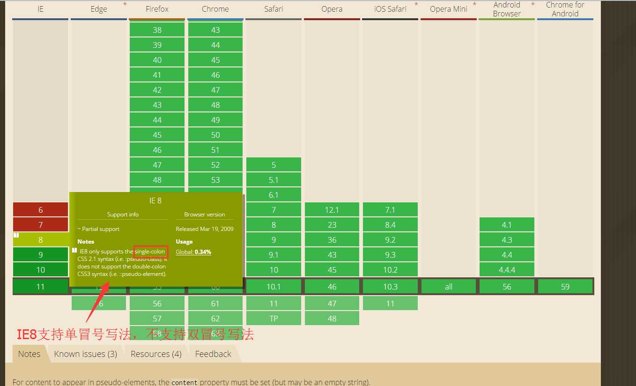Select the Opera Mini all cell
The height and width of the screenshot is (386, 636).
tap(449, 287)
